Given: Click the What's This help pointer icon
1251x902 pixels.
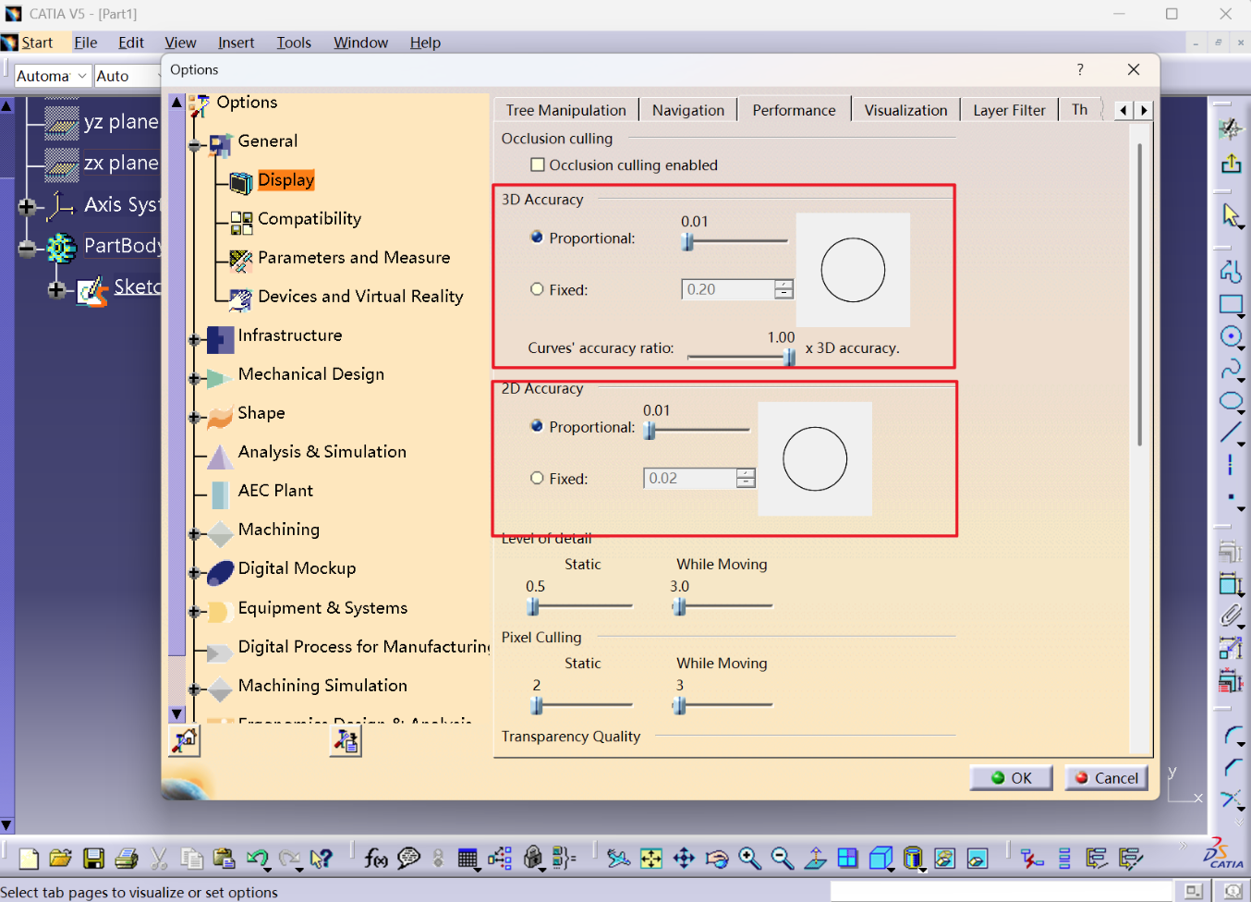Looking at the screenshot, I should pyautogui.click(x=321, y=859).
